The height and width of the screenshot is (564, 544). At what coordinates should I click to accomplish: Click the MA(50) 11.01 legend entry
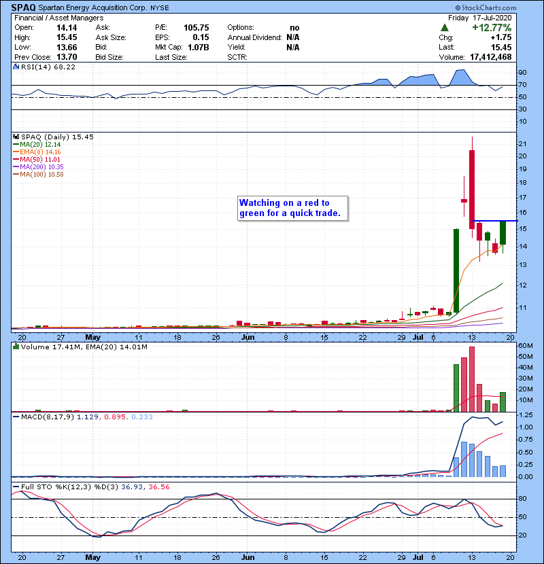click(x=37, y=159)
